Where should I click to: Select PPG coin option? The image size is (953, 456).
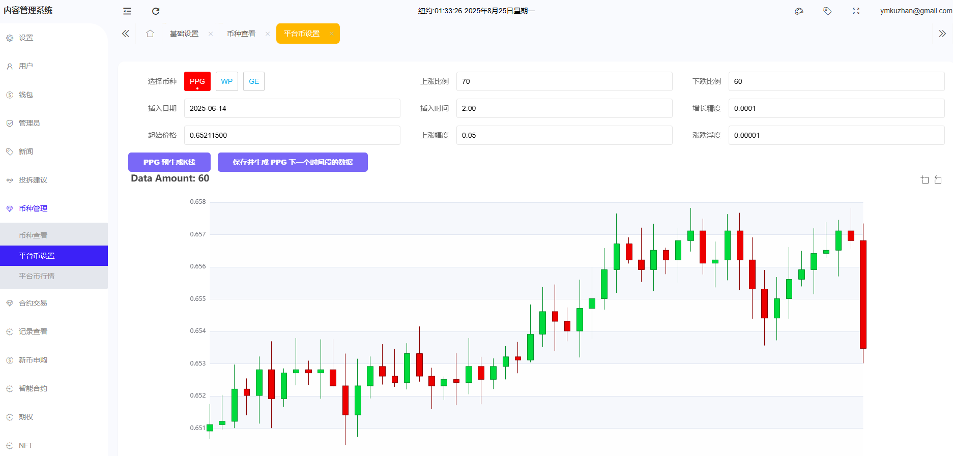point(197,81)
